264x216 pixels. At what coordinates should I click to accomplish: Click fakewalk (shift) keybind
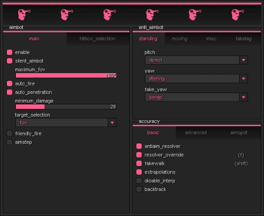241,163
